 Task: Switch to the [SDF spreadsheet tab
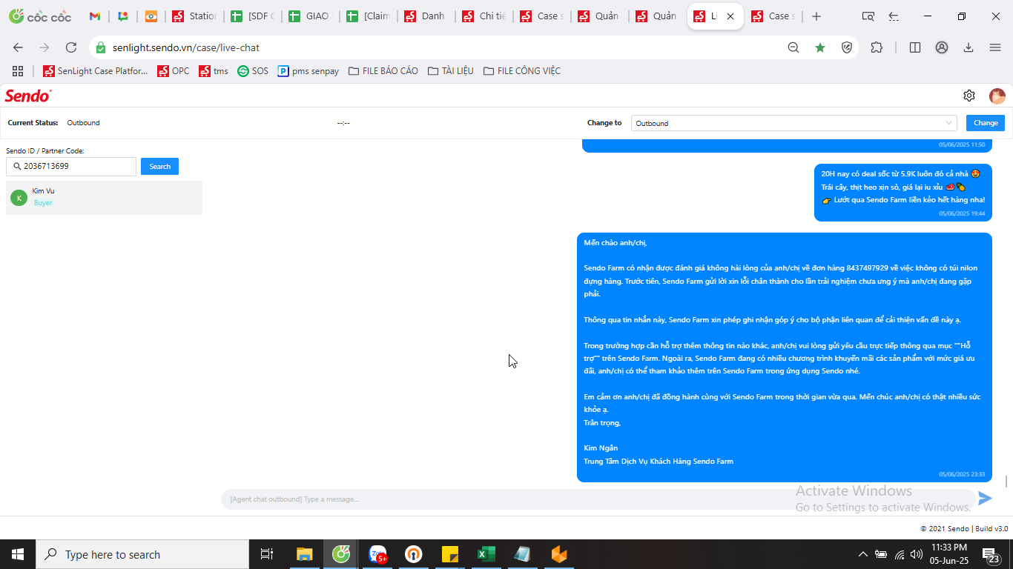[252, 16]
